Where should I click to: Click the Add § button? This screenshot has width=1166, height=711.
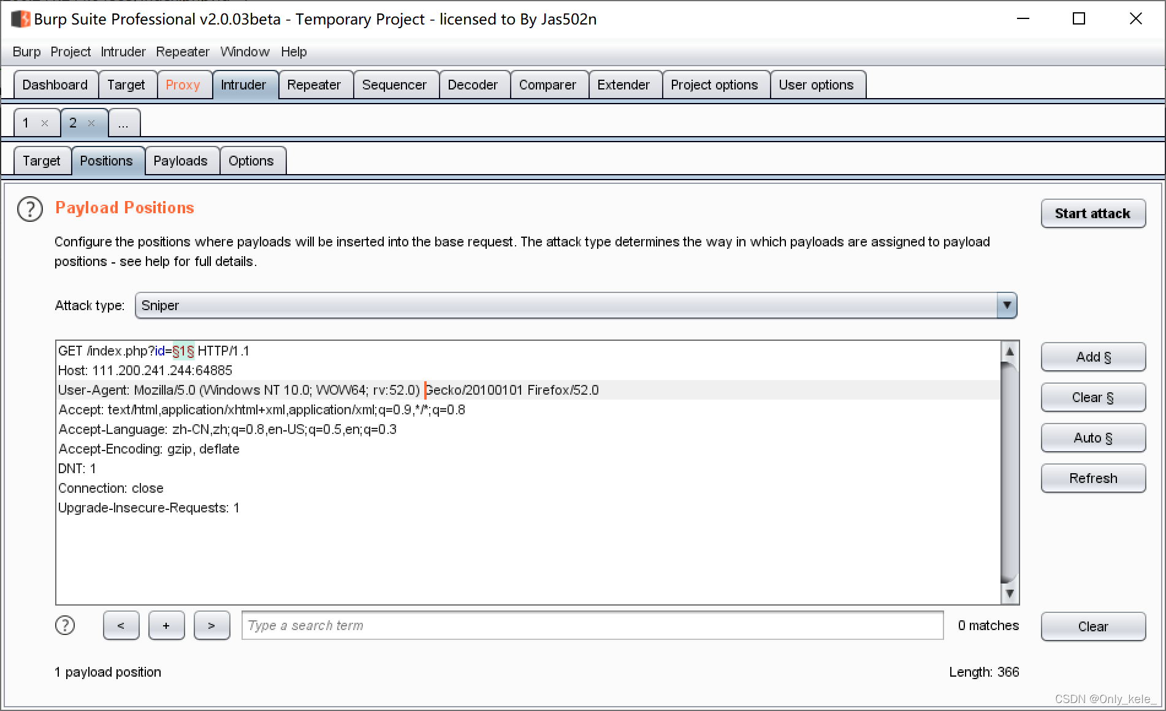[x=1093, y=357]
